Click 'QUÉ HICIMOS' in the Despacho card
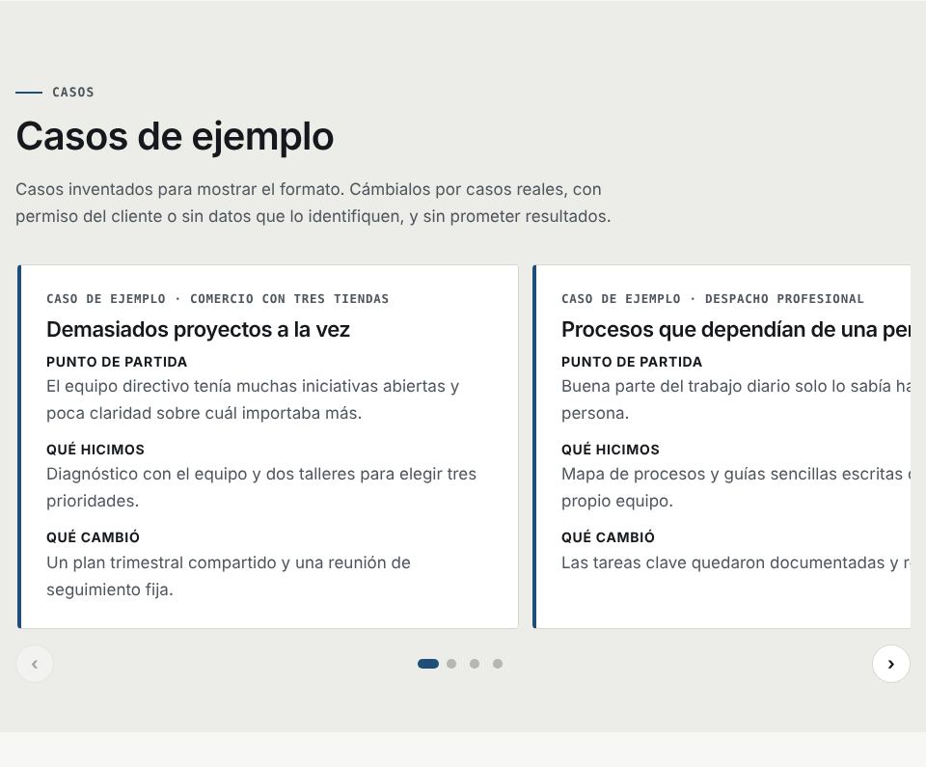This screenshot has width=926, height=767. [610, 449]
